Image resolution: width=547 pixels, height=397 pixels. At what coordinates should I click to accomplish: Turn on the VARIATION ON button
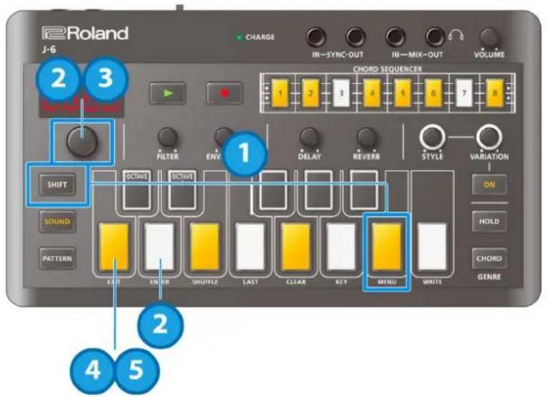489,185
